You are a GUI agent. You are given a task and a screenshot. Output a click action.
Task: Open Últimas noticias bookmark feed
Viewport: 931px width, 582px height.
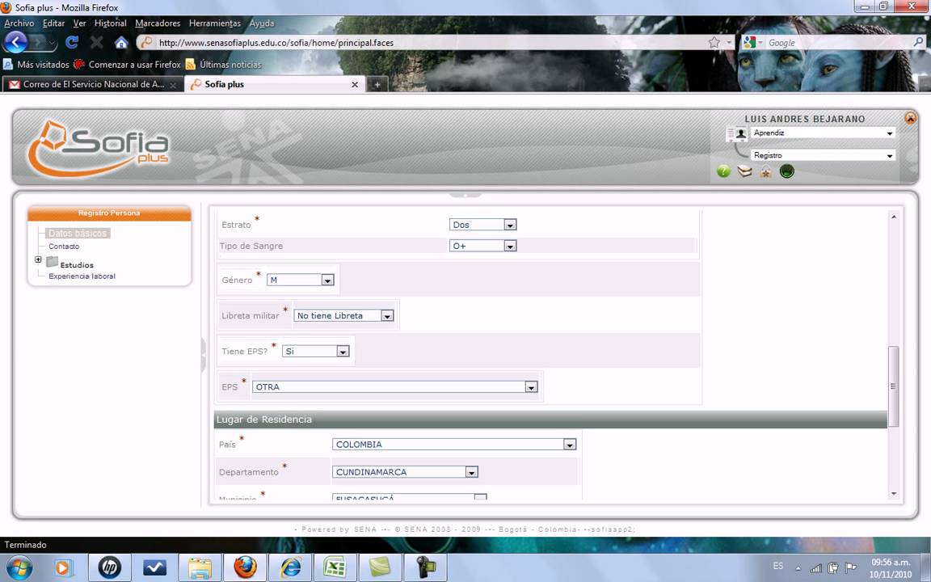(x=223, y=64)
